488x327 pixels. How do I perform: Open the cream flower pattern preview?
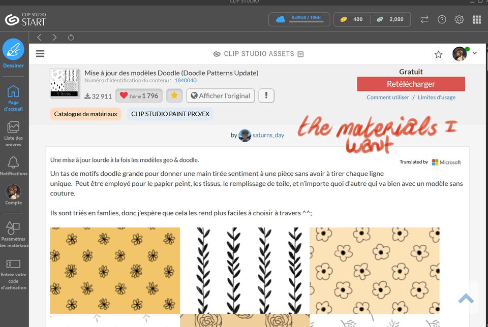(x=375, y=271)
